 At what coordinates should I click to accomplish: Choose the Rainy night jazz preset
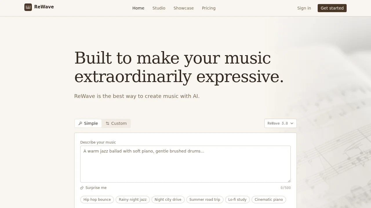coord(133,200)
